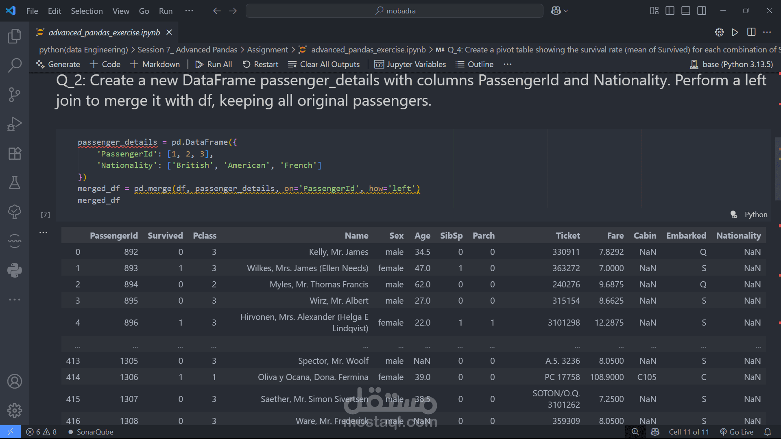Click SonarQube status bar item
This screenshot has height=439, width=781.
[x=91, y=432]
